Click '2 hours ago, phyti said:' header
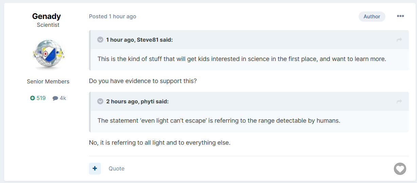 pyautogui.click(x=137, y=101)
